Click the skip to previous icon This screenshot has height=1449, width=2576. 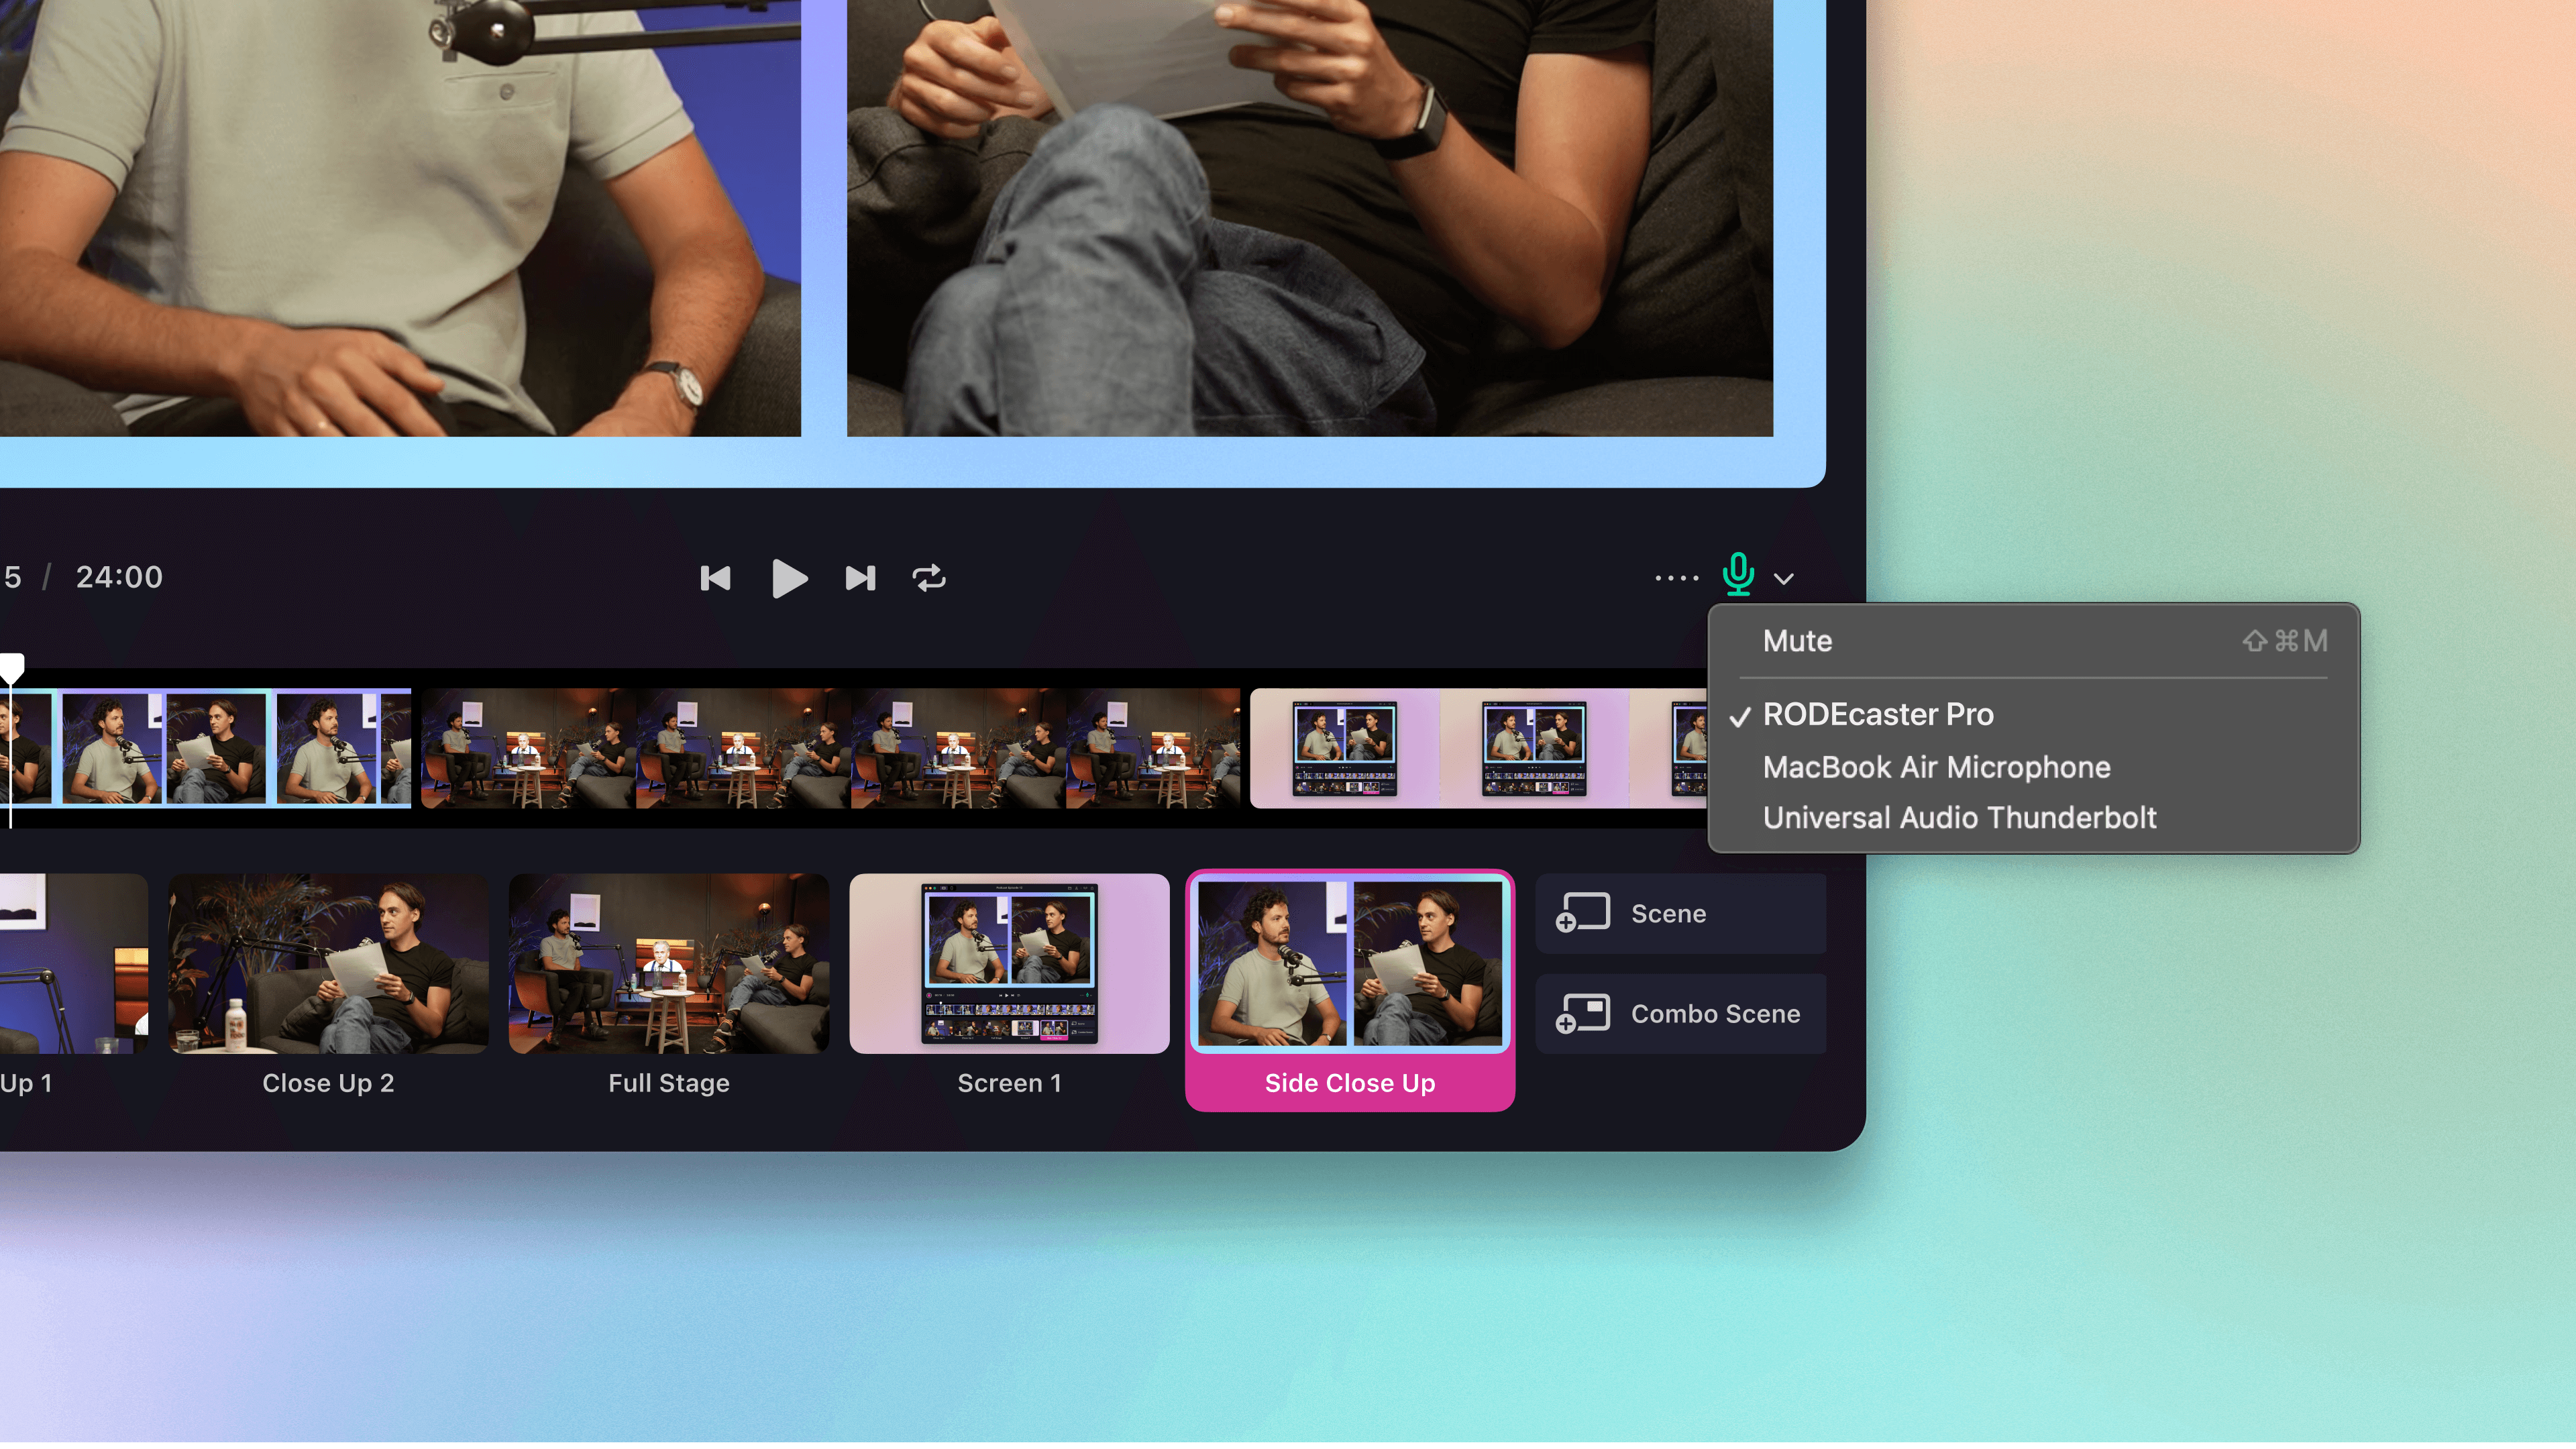click(715, 578)
